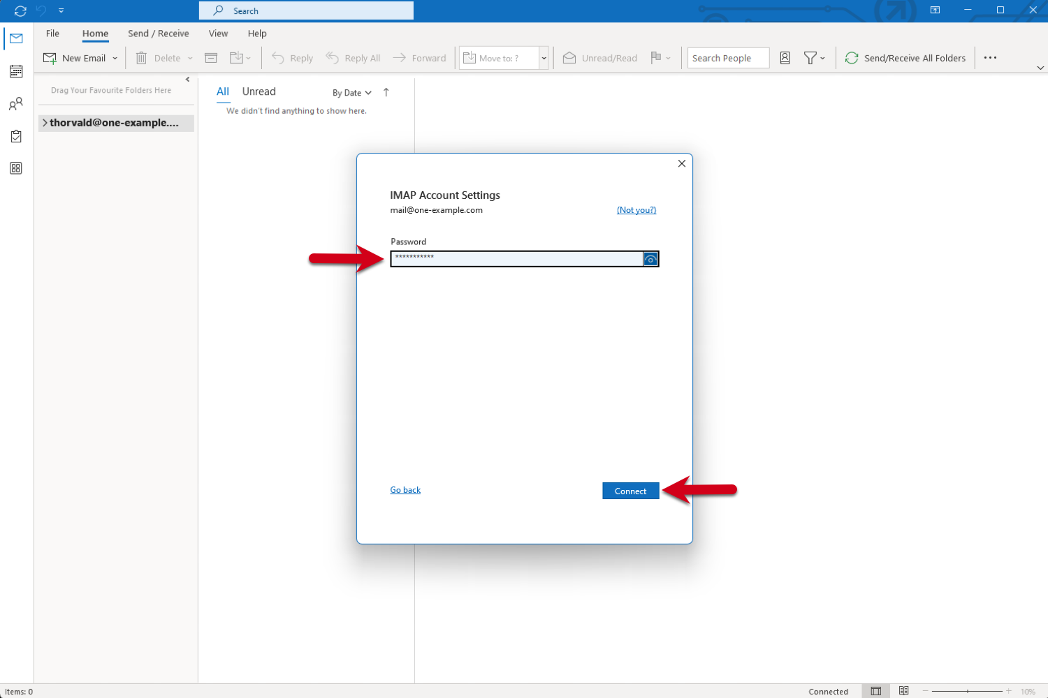Viewport: 1048px width, 698px height.
Task: Switch the message list to All
Action: 223,91
